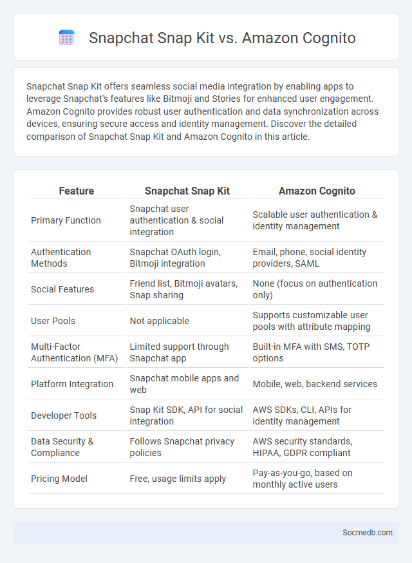Click the Data Security & Compliance label
The image size is (412, 563).
coord(62,447)
